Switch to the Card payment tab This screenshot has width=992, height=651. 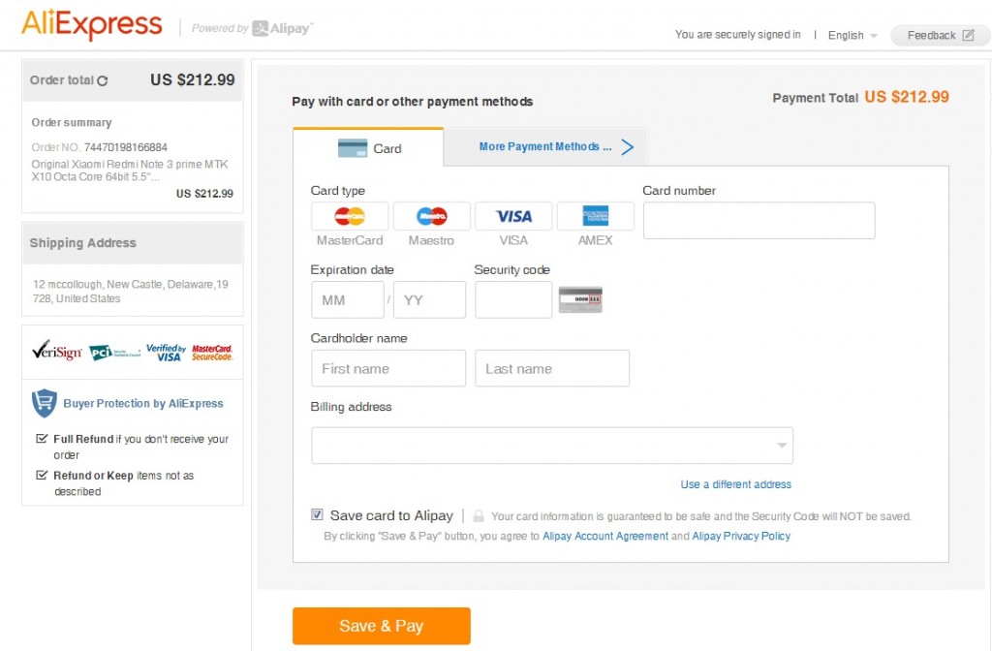(368, 148)
